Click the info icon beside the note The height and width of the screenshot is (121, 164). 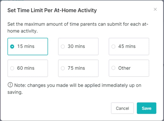pyautogui.click(x=10, y=85)
